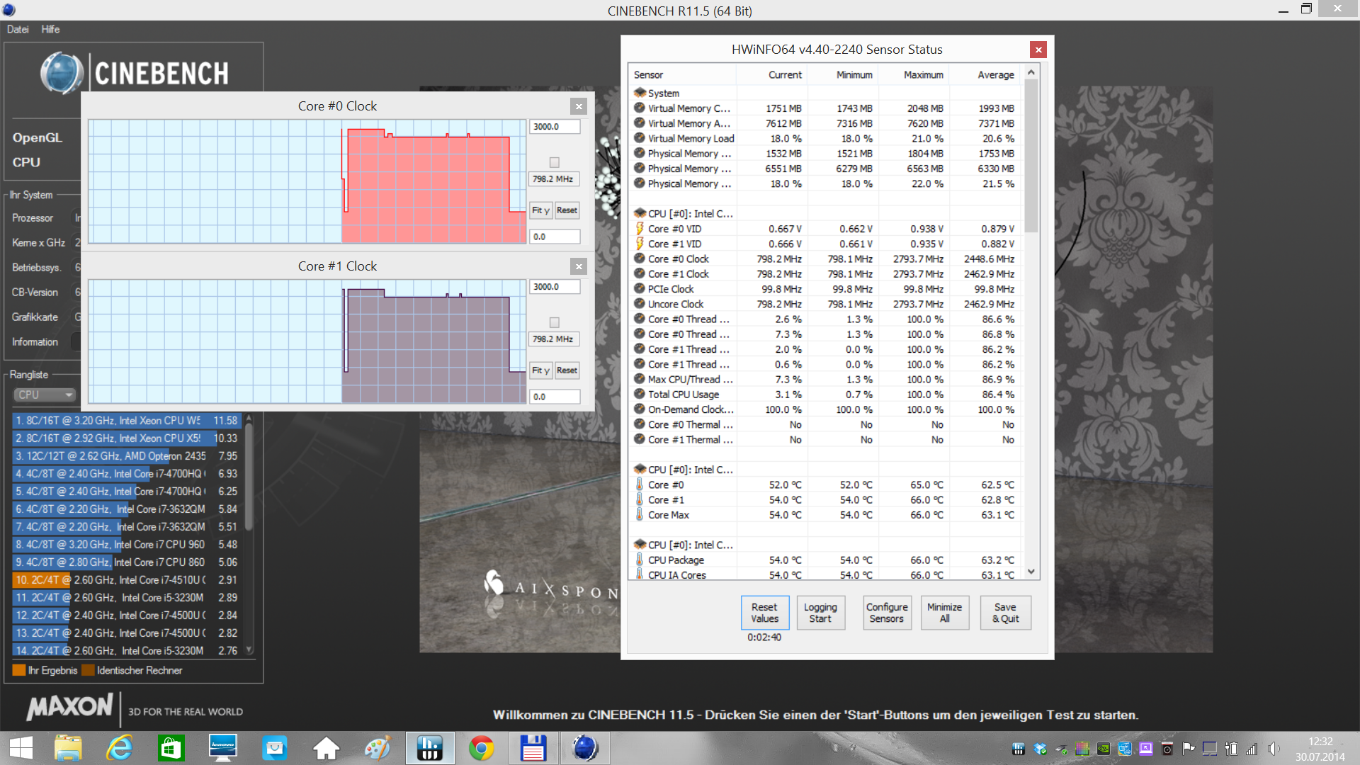Image resolution: width=1360 pixels, height=765 pixels.
Task: Click the CPU test label in Cinebench
Action: 26,162
